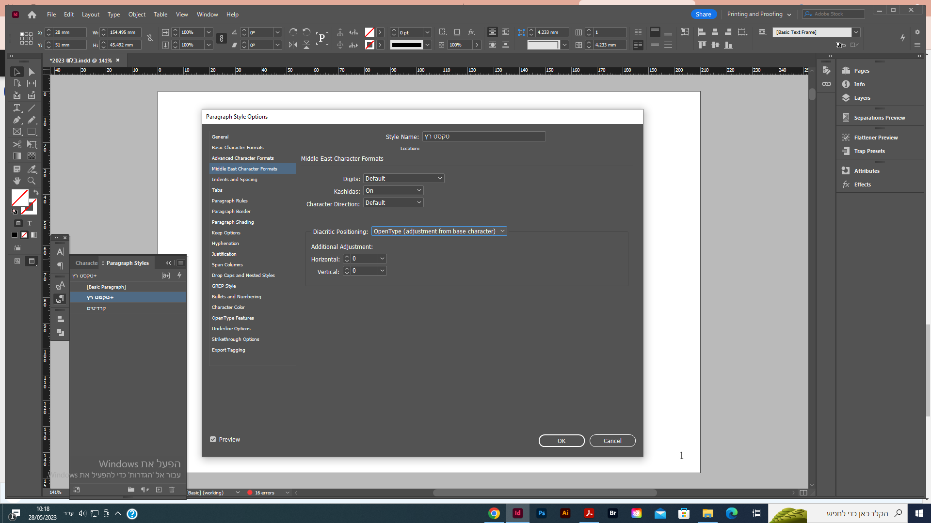Click the Cancel button
The image size is (931, 523).
click(612, 441)
